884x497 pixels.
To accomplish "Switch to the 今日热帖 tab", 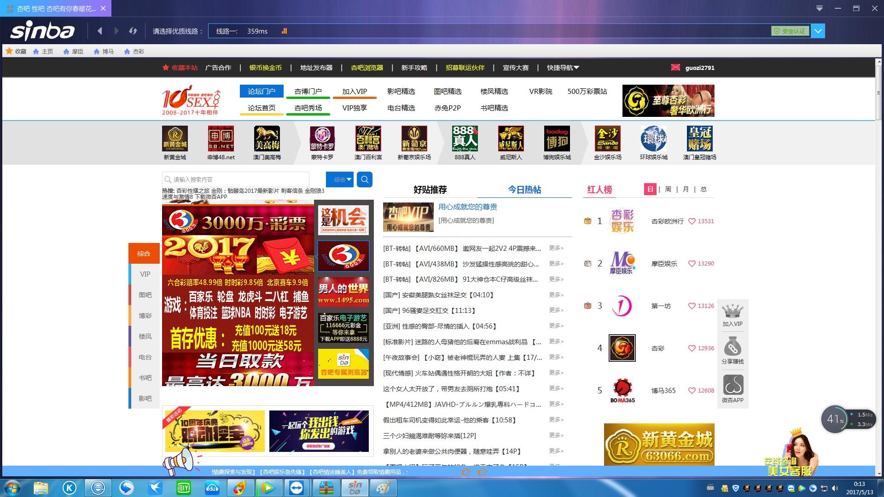I will point(524,190).
